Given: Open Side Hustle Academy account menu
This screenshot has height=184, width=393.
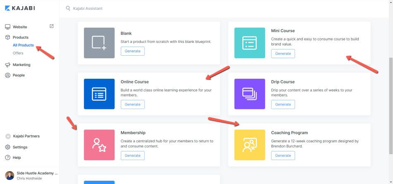Looking at the screenshot, I should tap(37, 173).
